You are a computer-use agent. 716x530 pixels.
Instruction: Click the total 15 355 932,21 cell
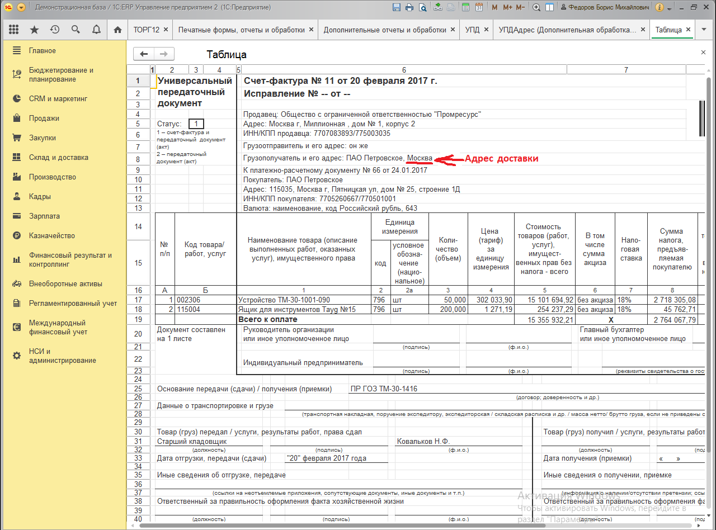click(545, 320)
